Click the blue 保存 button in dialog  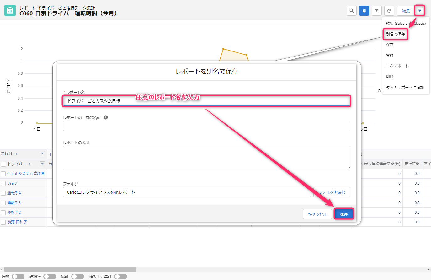pos(344,214)
